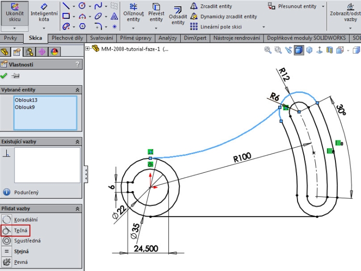Open dropdown under Inteligentní kóta
Image resolution: width=361 pixels, height=271 pixels.
pyautogui.click(x=44, y=28)
